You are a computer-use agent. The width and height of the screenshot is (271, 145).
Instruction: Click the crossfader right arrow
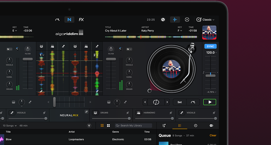pos(90,102)
